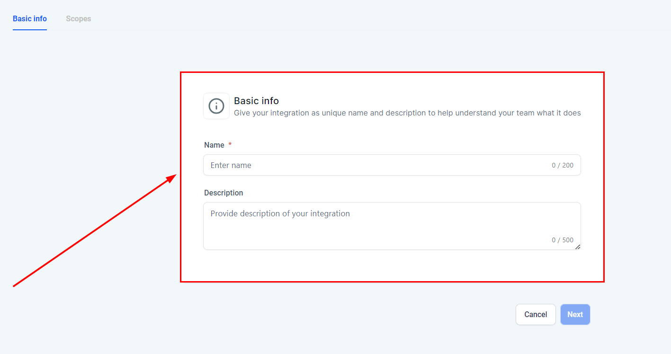Click the 0 / 200 character counter

[x=562, y=166]
